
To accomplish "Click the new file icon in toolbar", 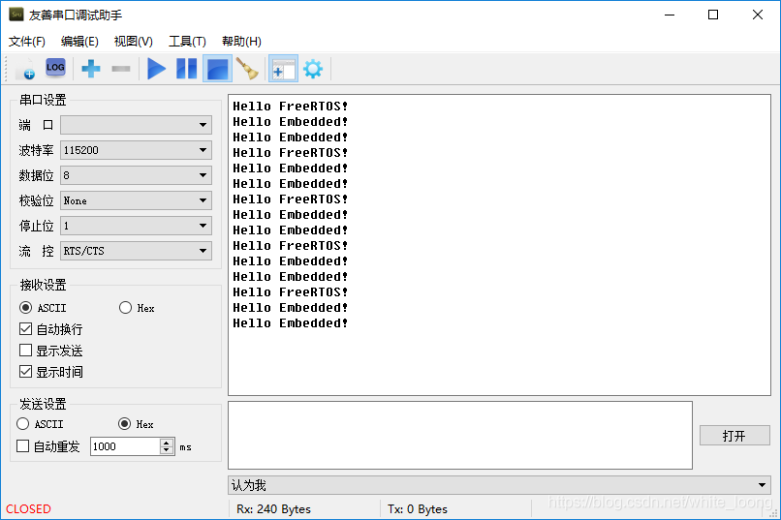I will pyautogui.click(x=25, y=69).
